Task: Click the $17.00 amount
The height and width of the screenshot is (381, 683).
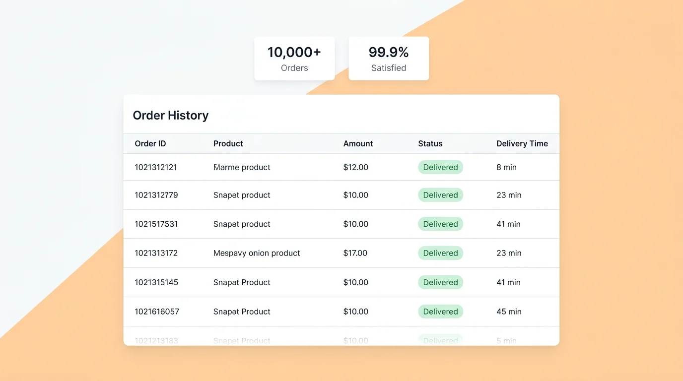Action: (x=355, y=253)
